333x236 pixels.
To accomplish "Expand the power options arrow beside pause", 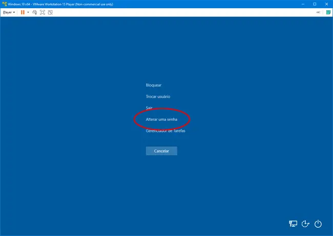I will pos(28,12).
